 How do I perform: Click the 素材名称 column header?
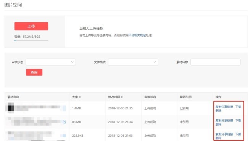13,97
